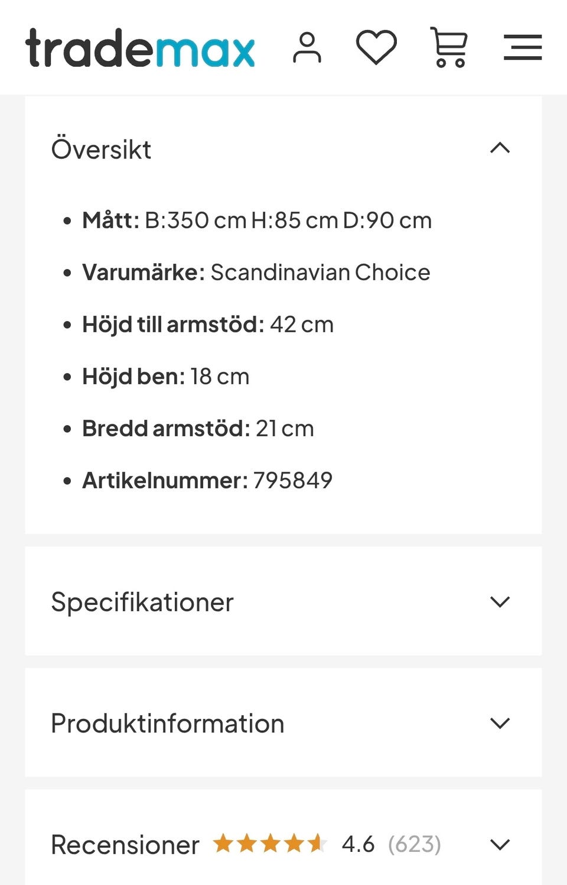This screenshot has width=567, height=885.
Task: Expand the Specifikationer chevron arrow
Action: click(x=500, y=602)
